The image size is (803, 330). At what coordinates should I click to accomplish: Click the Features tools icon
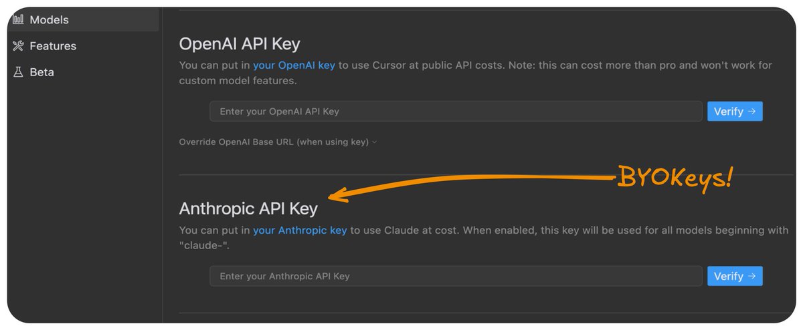[x=18, y=46]
